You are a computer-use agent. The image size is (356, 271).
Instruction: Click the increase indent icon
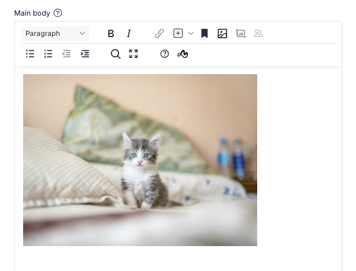(x=85, y=54)
